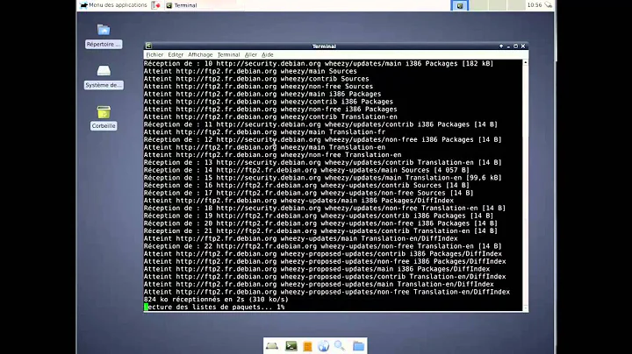
Task: Click the line 'Lecture des listes de paquets... 1%'
Action: [214, 307]
